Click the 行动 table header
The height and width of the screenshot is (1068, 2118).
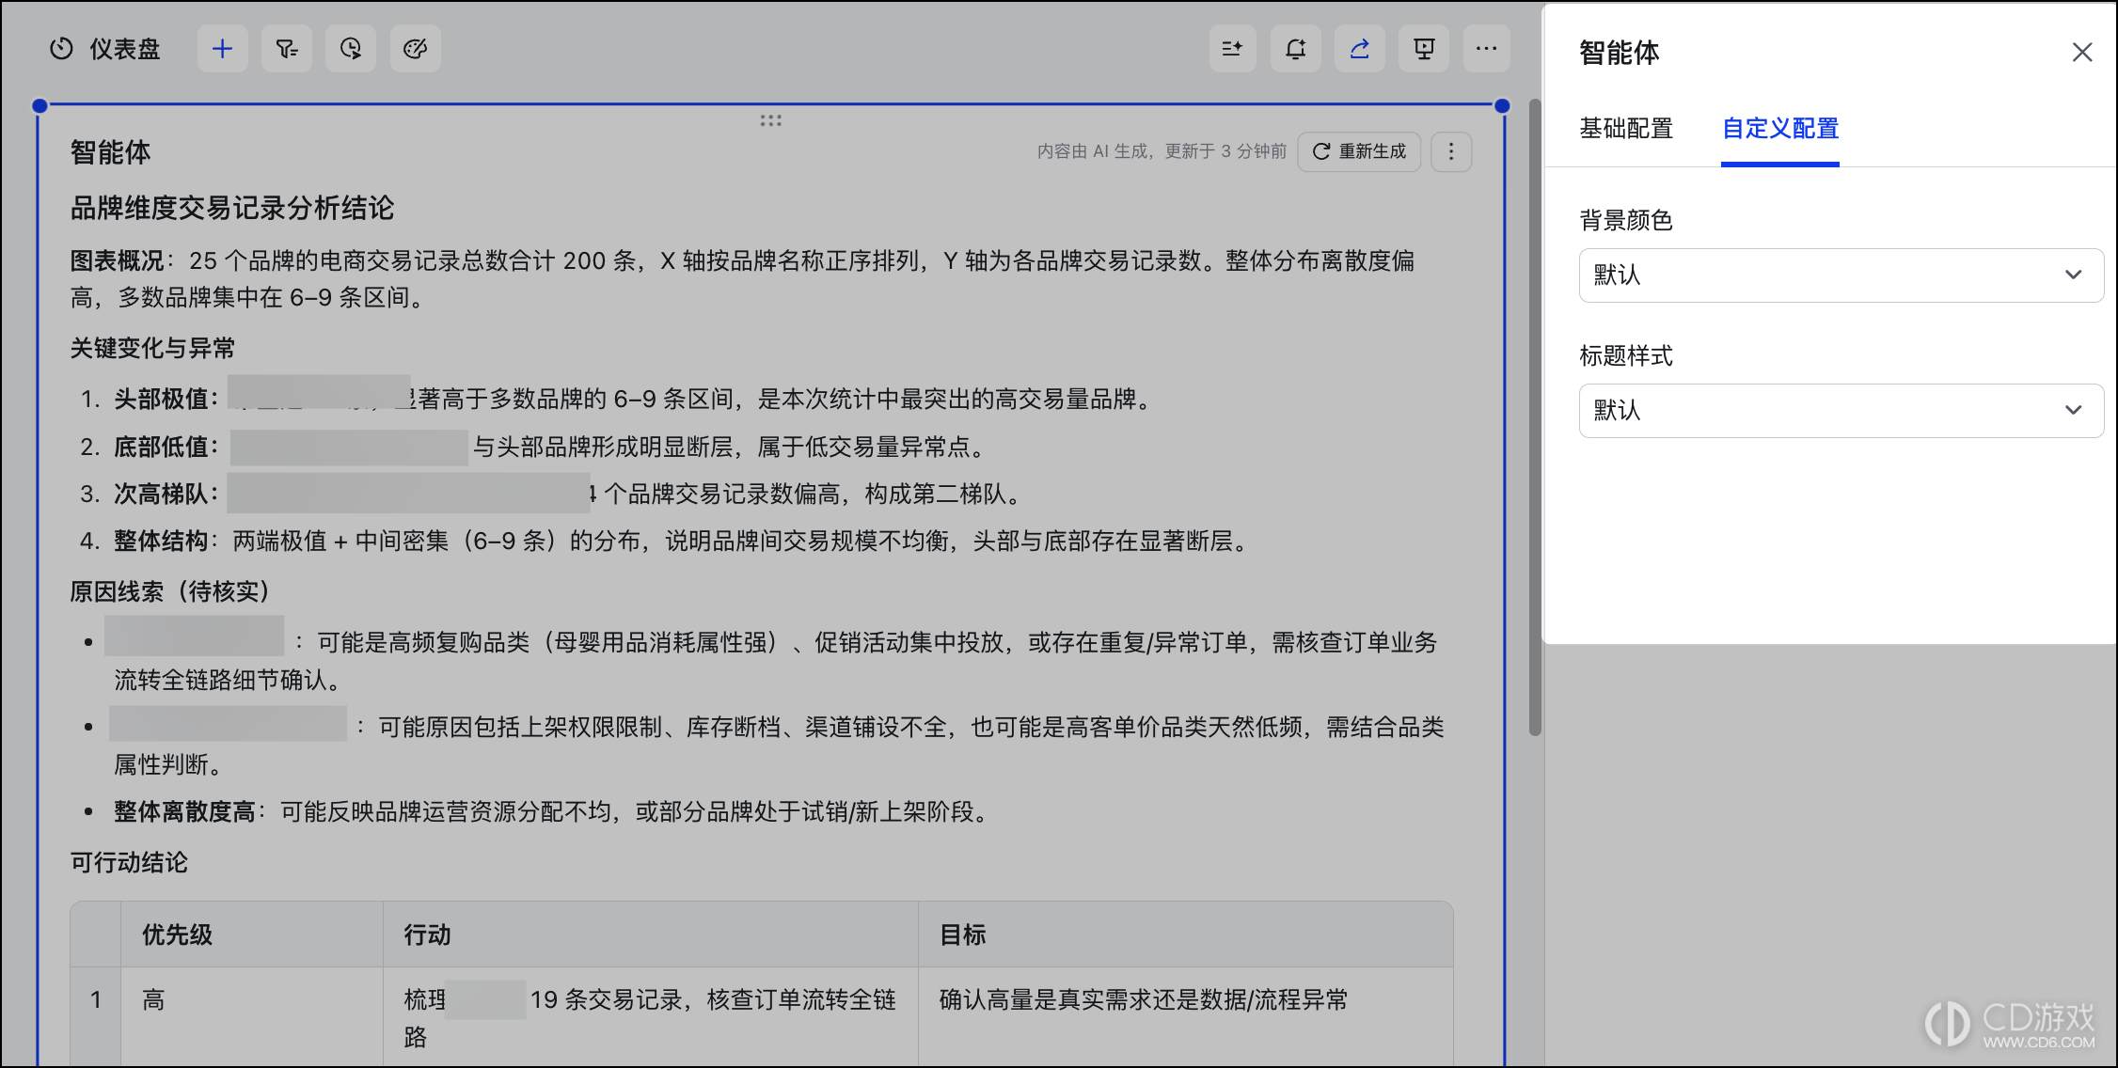pos(428,934)
